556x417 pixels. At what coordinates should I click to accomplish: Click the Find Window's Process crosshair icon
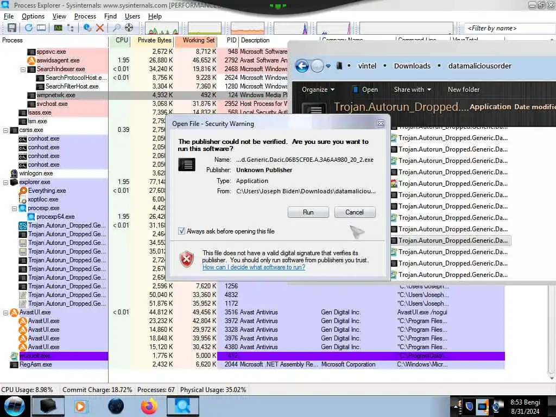129,28
